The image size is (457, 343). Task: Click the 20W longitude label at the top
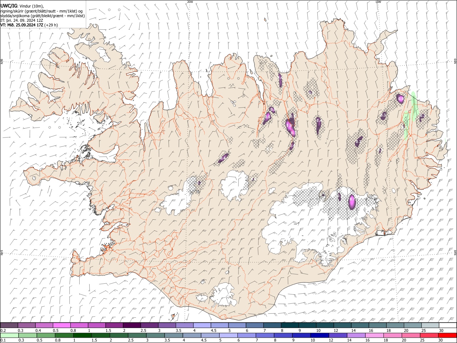(x=190, y=2)
